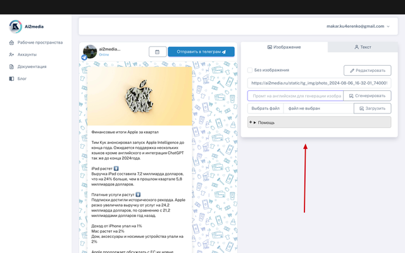Enable the Без изображения checkbox
The image size is (405, 253).
250,70
